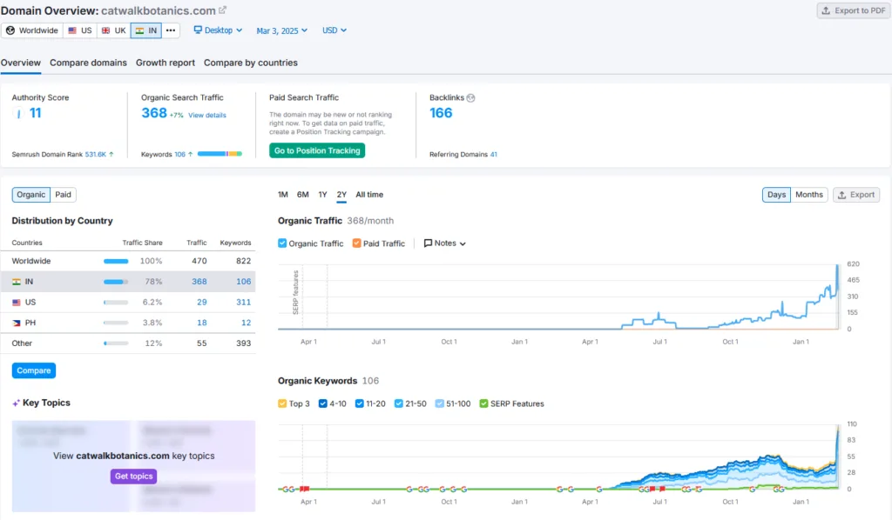Image resolution: width=892 pixels, height=520 pixels.
Task: Click US keywords count 311
Action: [x=244, y=303]
